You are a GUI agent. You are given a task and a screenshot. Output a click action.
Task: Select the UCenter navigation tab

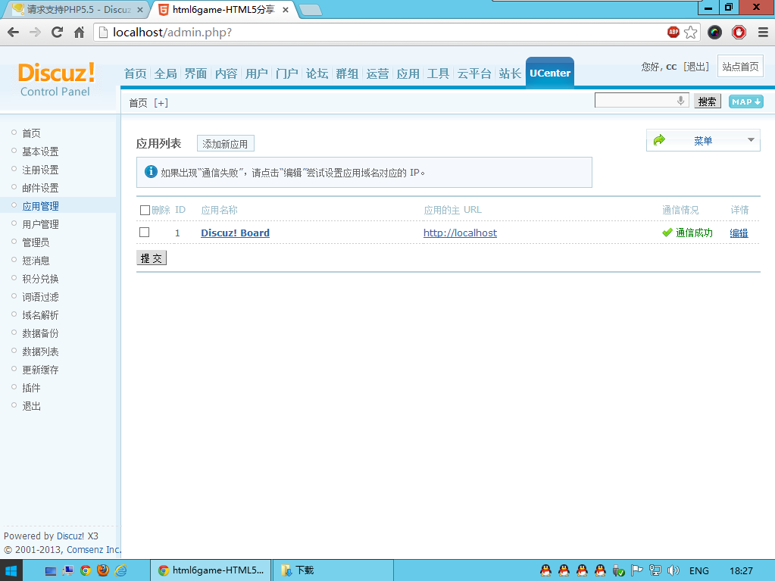pyautogui.click(x=549, y=73)
